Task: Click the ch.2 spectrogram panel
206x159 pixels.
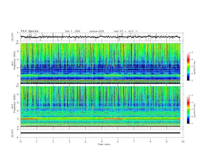Action: (100, 107)
